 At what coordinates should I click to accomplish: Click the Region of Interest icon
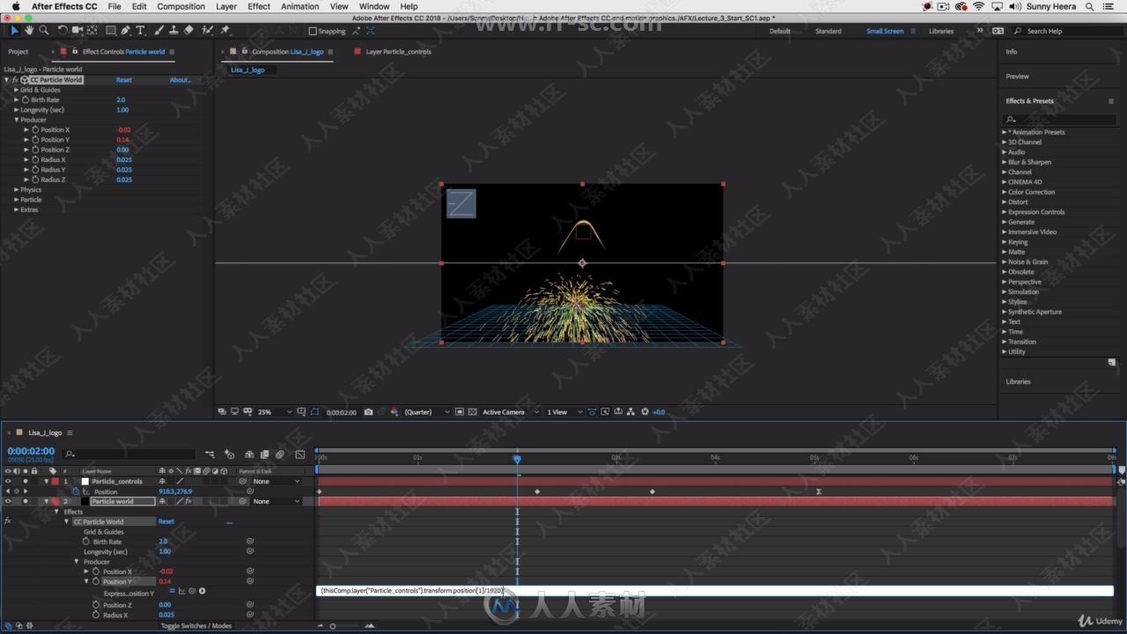tap(459, 412)
